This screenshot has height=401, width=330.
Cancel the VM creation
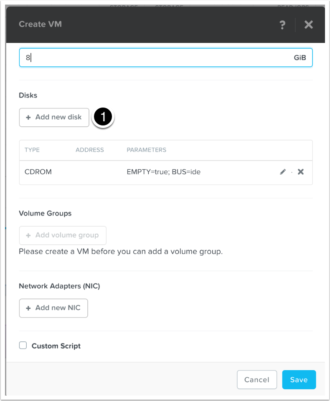(256, 380)
